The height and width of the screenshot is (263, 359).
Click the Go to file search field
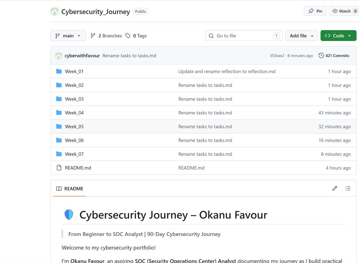click(x=244, y=36)
